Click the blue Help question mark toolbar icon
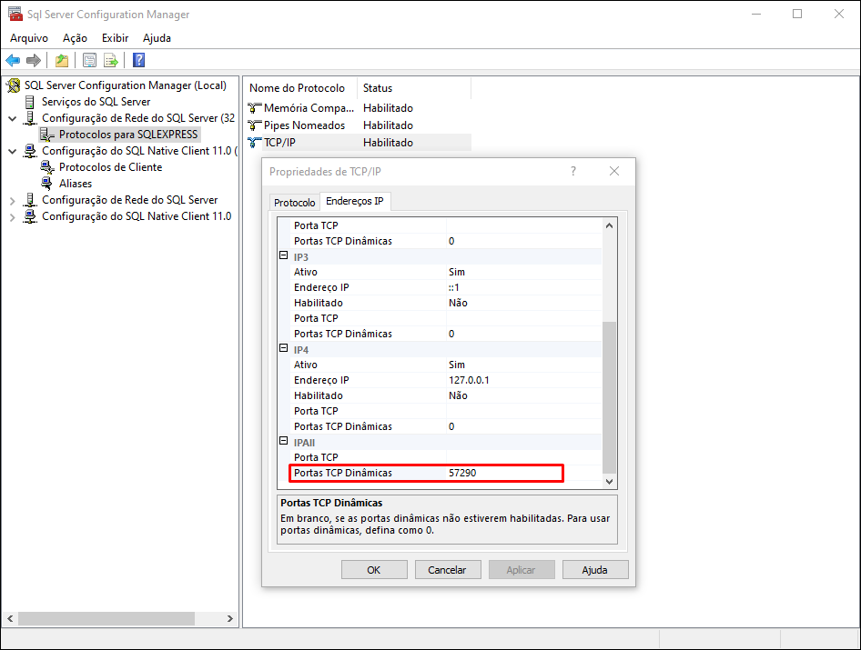Viewport: 861px width, 650px height. coord(138,61)
